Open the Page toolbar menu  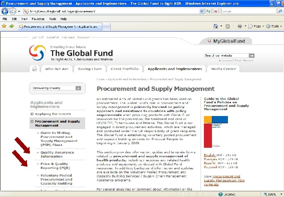tap(256, 26)
